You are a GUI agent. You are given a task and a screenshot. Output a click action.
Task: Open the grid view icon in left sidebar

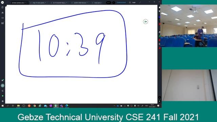[2, 23]
